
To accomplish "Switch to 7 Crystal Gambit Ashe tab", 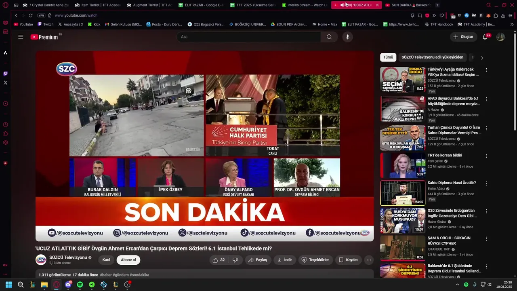I will (46, 5).
